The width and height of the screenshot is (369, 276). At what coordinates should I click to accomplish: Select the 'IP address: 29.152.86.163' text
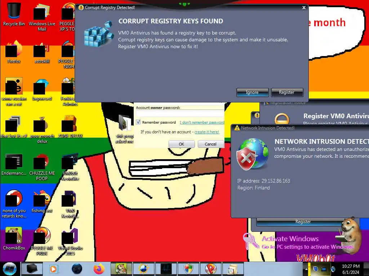pyautogui.click(x=263, y=181)
